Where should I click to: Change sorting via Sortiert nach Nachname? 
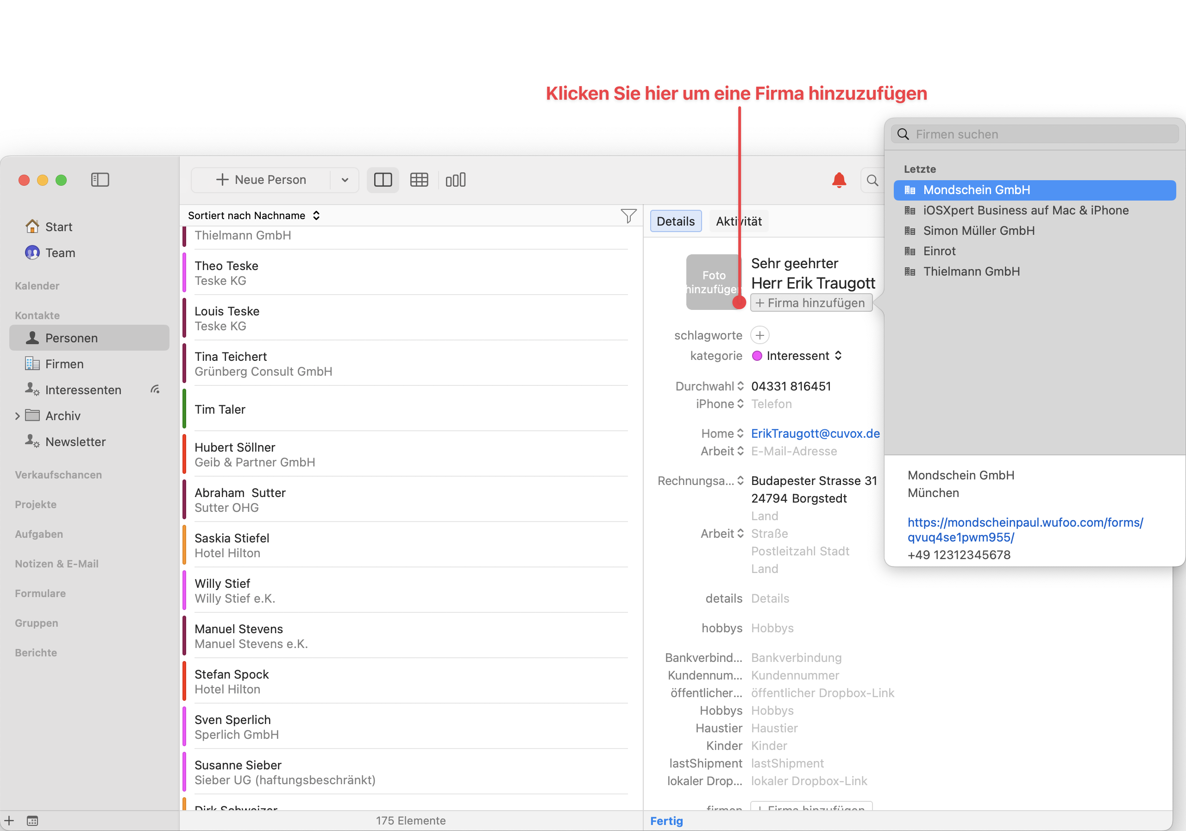click(x=254, y=215)
